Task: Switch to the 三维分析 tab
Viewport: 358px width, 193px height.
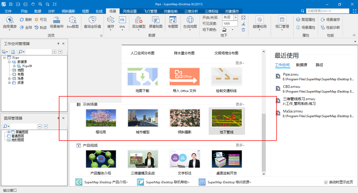Action: 191,11
